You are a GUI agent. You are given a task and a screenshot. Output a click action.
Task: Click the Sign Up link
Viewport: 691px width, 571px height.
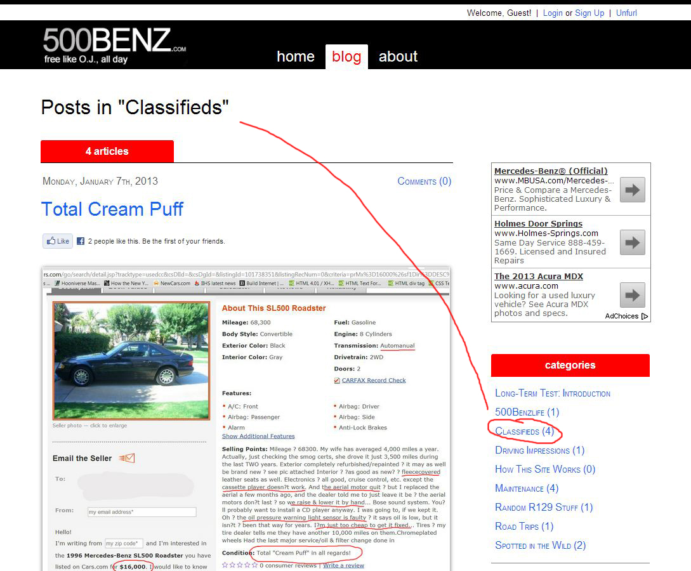click(589, 13)
